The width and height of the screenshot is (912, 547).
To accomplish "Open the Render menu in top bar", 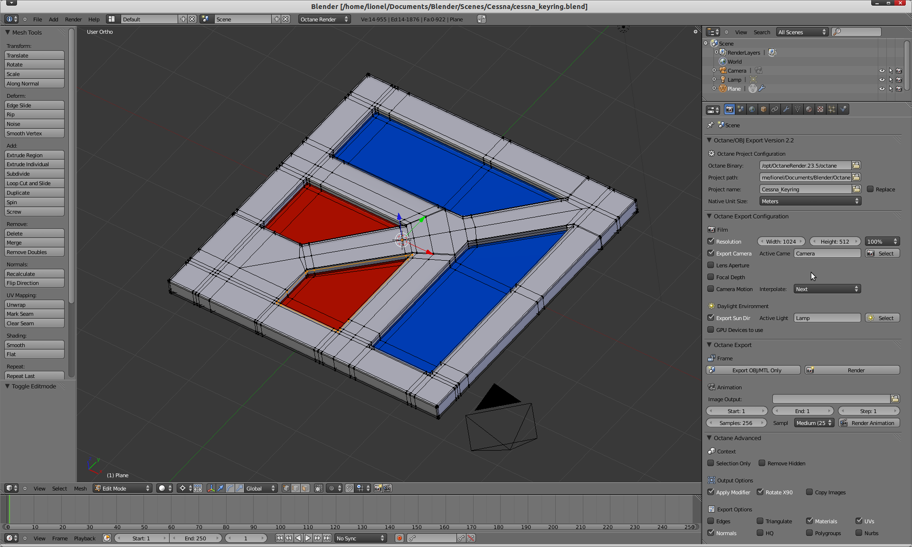I will pos(73,19).
